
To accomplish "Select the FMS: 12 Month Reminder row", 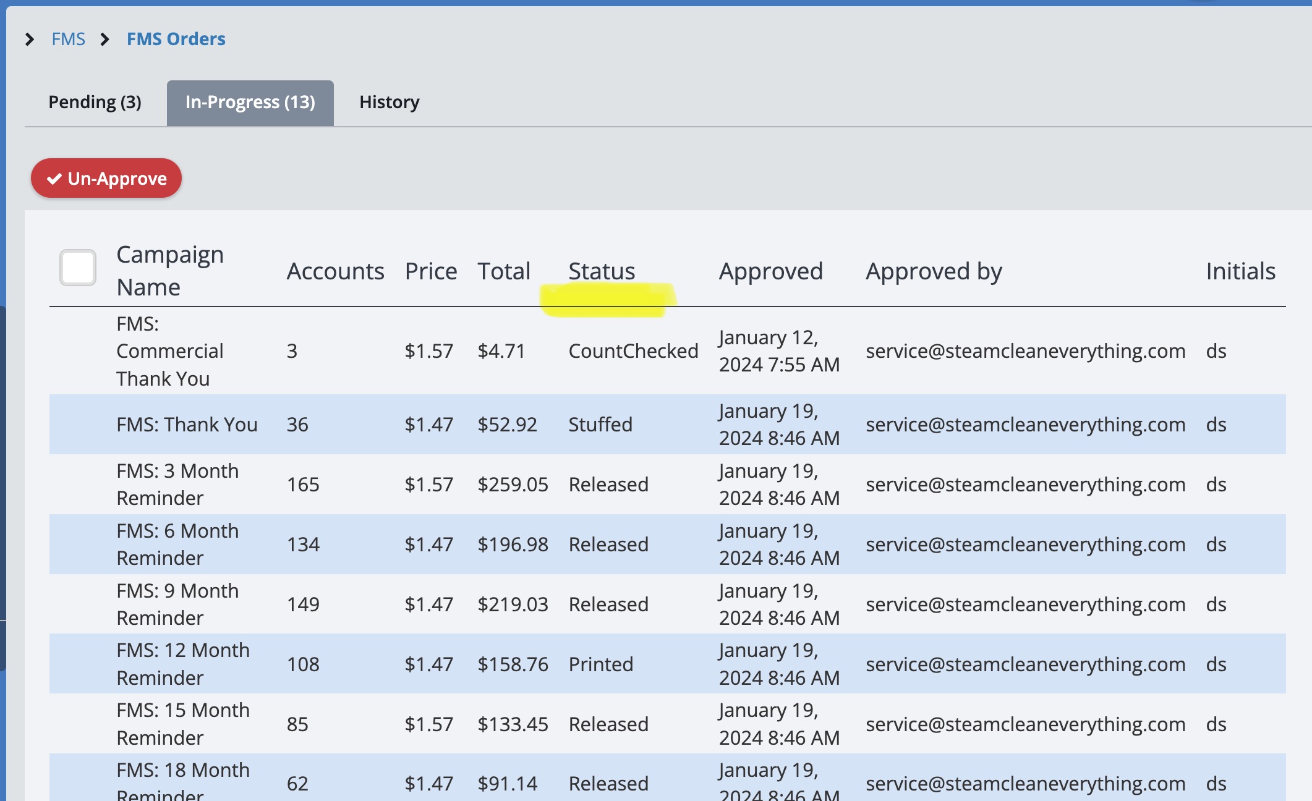I will (183, 664).
